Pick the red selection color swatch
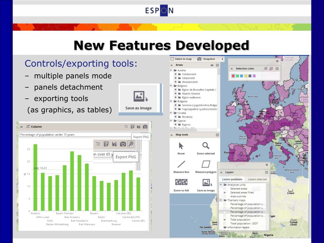324x243 pixels. pos(233,76)
